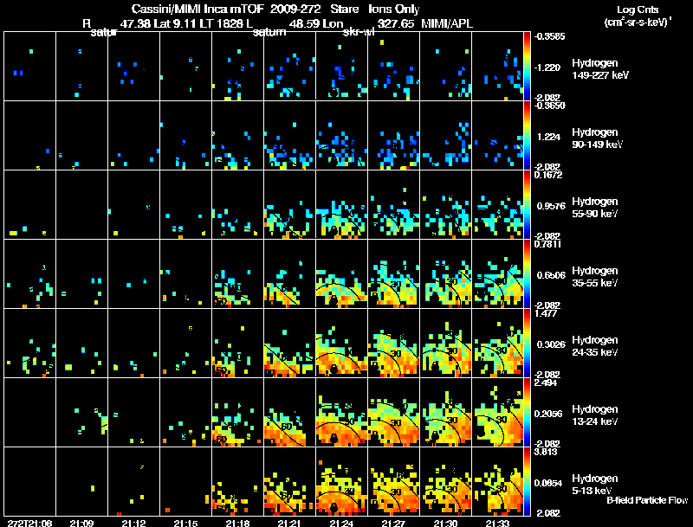Image resolution: width=693 pixels, height=527 pixels.
Task: Click the '-0.3585' color scale maximum
Action: [x=549, y=36]
